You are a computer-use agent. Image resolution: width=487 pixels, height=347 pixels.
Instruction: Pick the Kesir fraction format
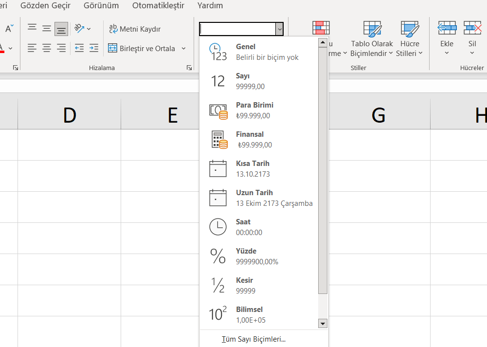259,286
